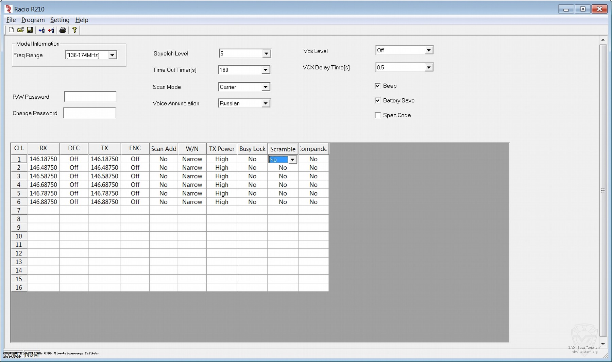Screen dimensions: 612x362
Task: Click the TX Power column header
Action: point(221,149)
